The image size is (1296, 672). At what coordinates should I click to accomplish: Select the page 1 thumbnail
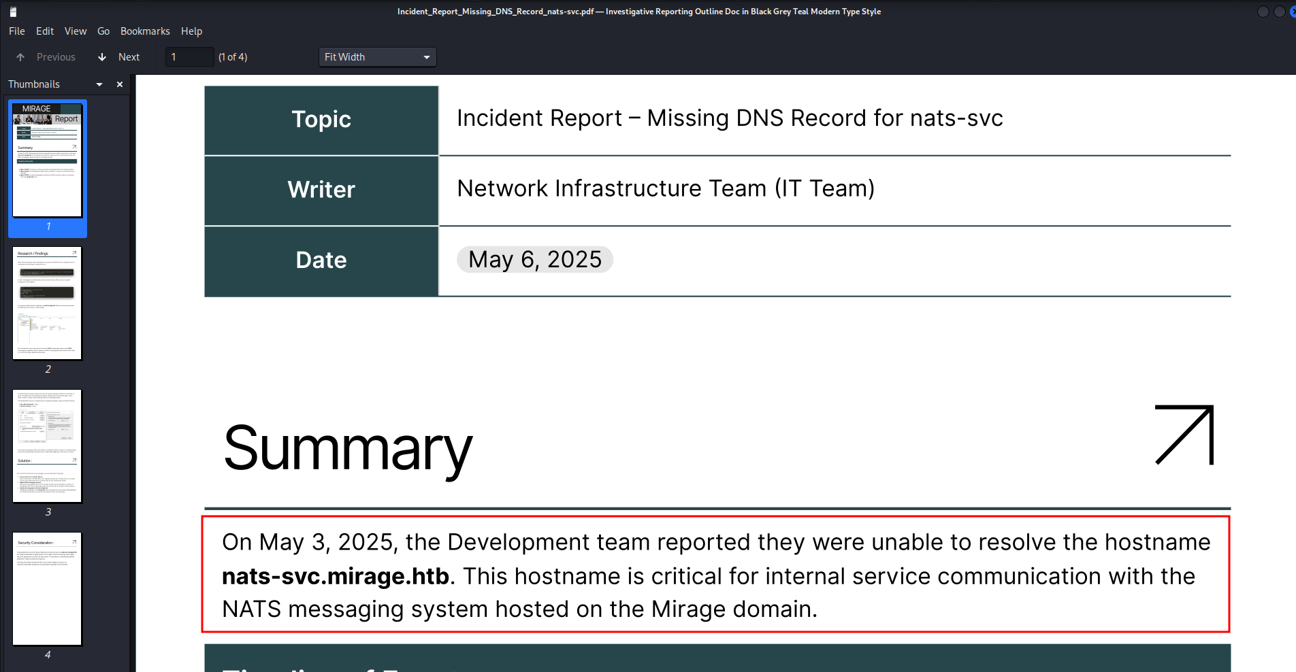[x=47, y=161]
